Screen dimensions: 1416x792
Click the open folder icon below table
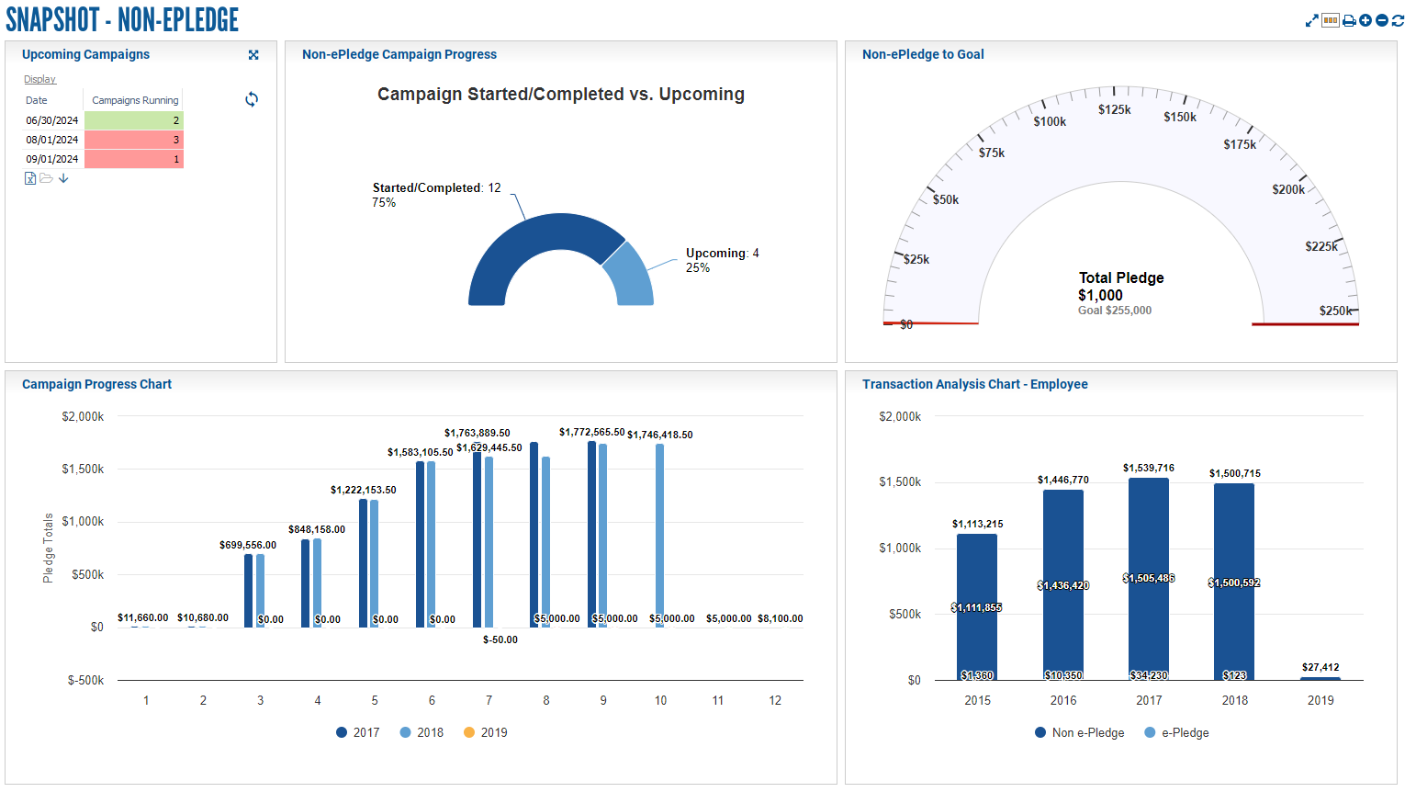click(x=46, y=178)
